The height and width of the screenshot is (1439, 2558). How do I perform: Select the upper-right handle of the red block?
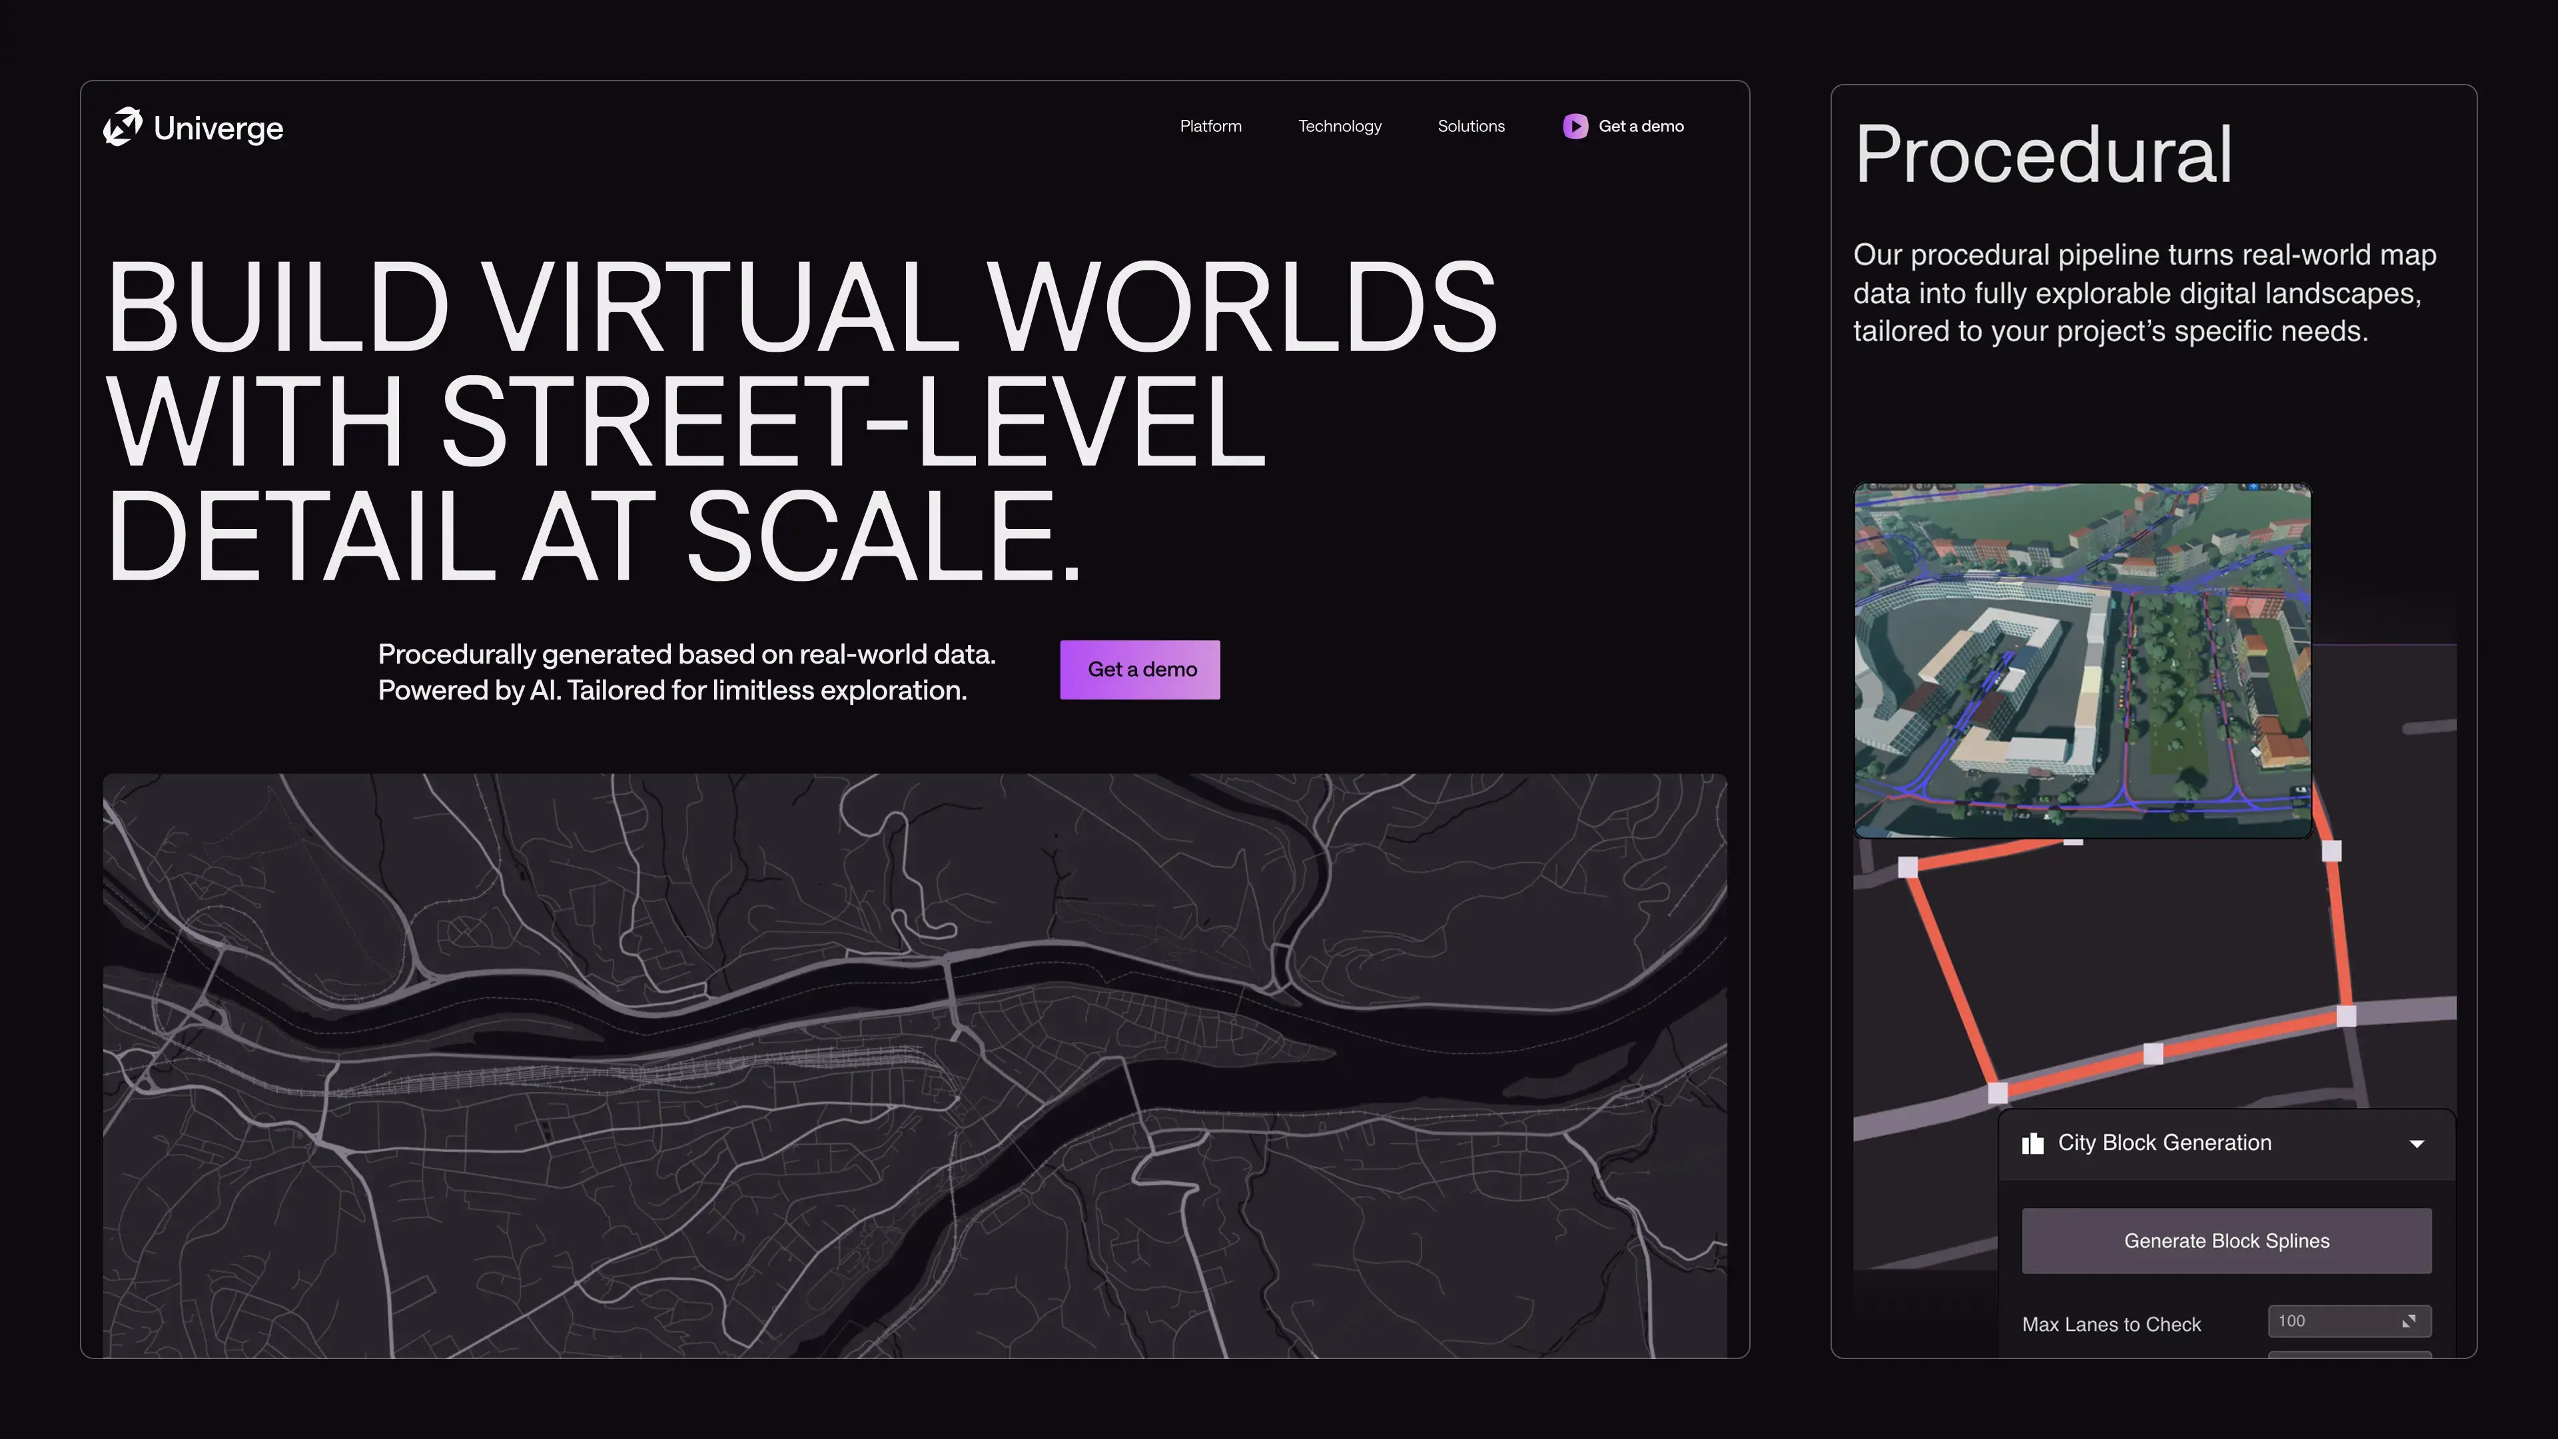tap(2332, 851)
